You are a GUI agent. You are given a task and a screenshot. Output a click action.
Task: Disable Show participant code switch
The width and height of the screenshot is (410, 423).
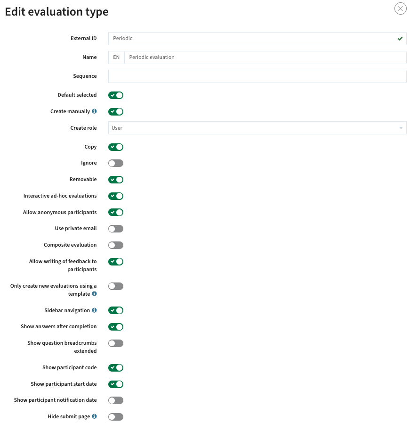[116, 368]
